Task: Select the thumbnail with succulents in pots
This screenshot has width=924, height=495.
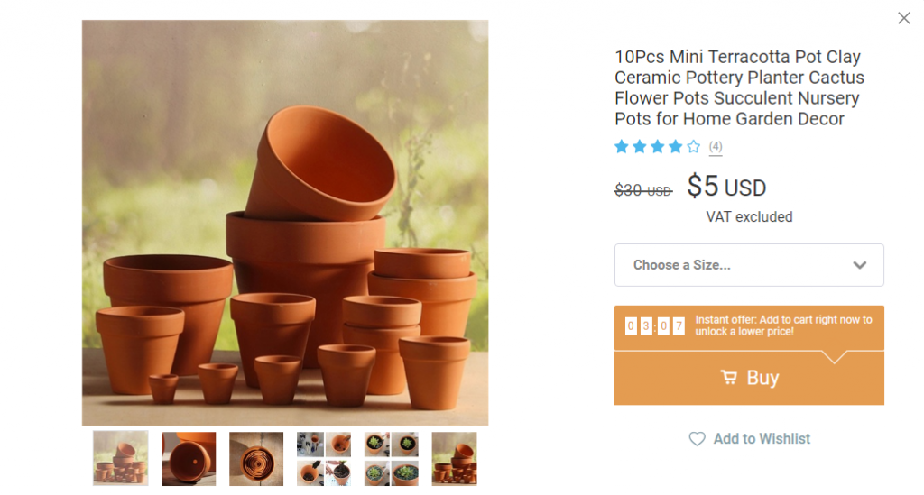Action: (x=392, y=458)
